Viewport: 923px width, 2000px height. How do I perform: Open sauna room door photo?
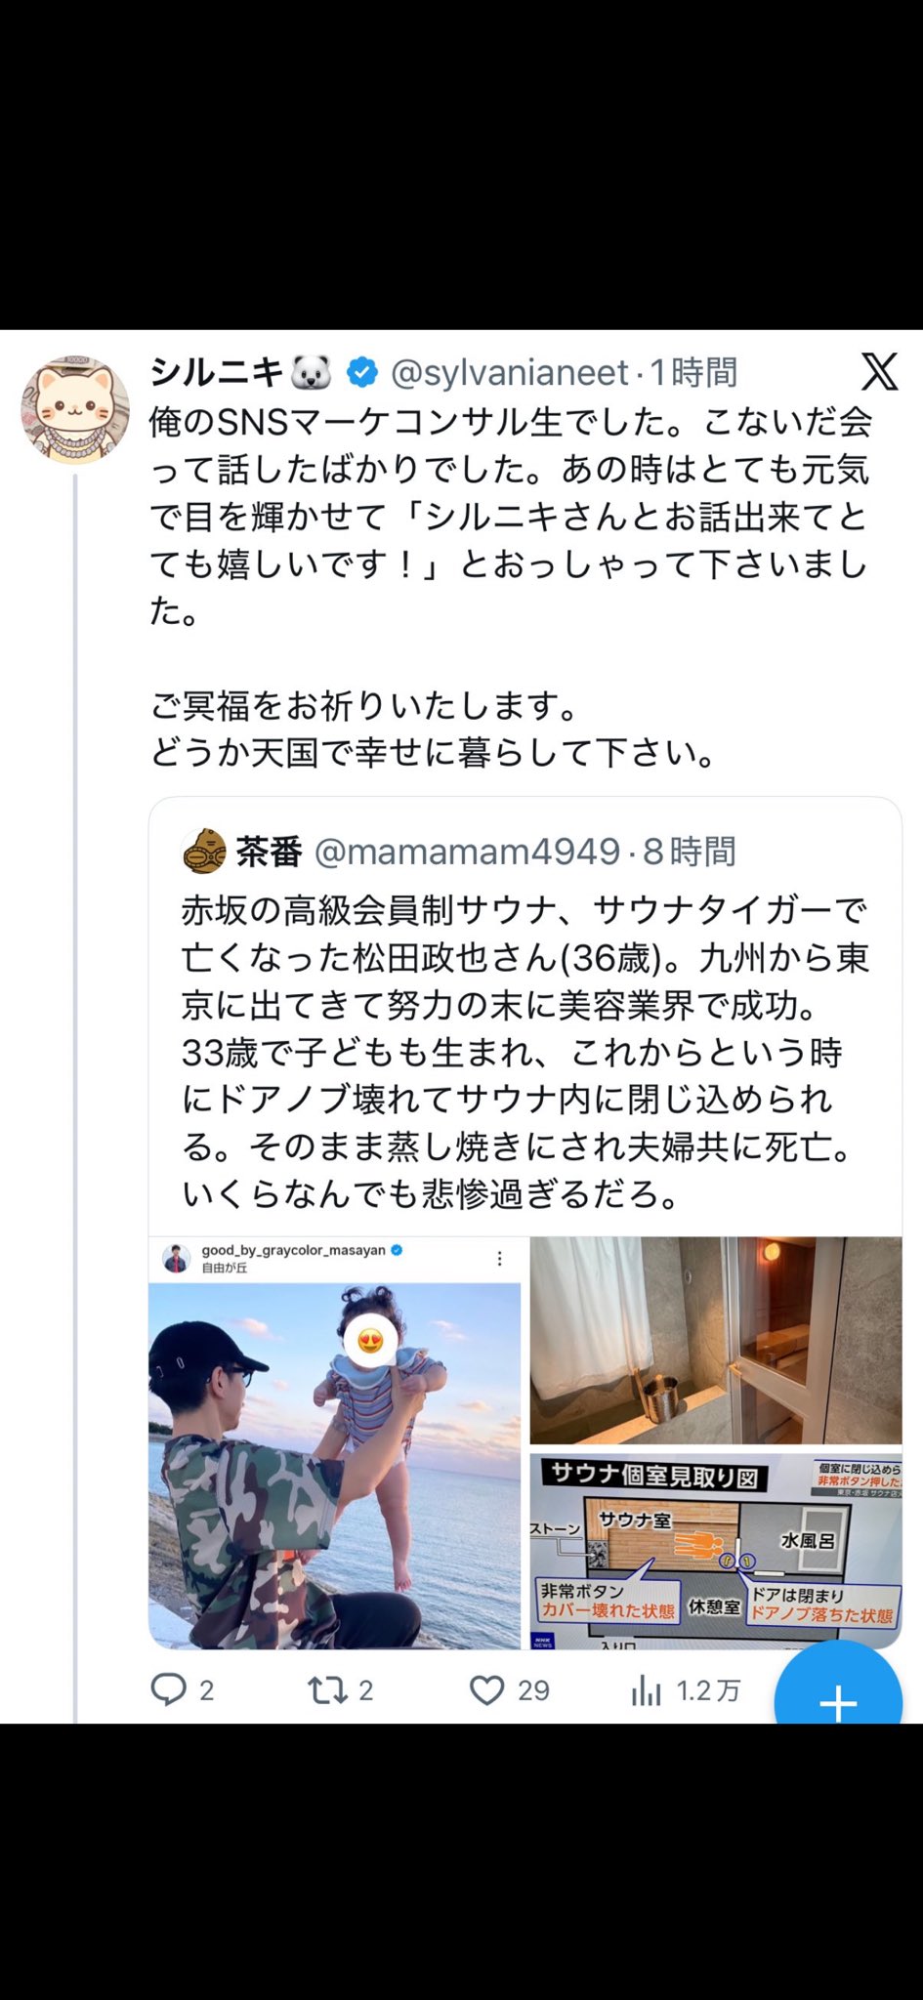(716, 1340)
